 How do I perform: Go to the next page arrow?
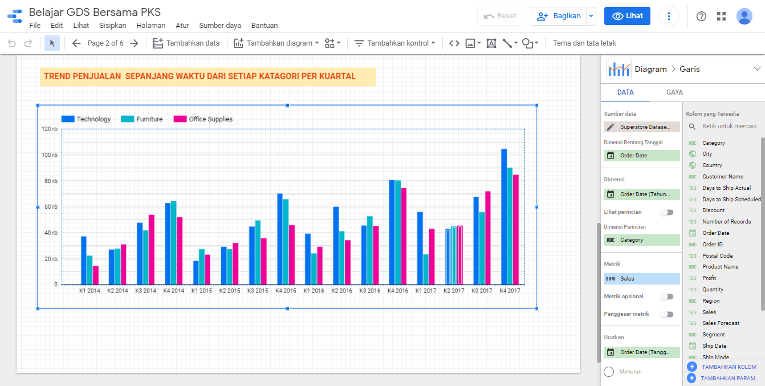coord(134,43)
